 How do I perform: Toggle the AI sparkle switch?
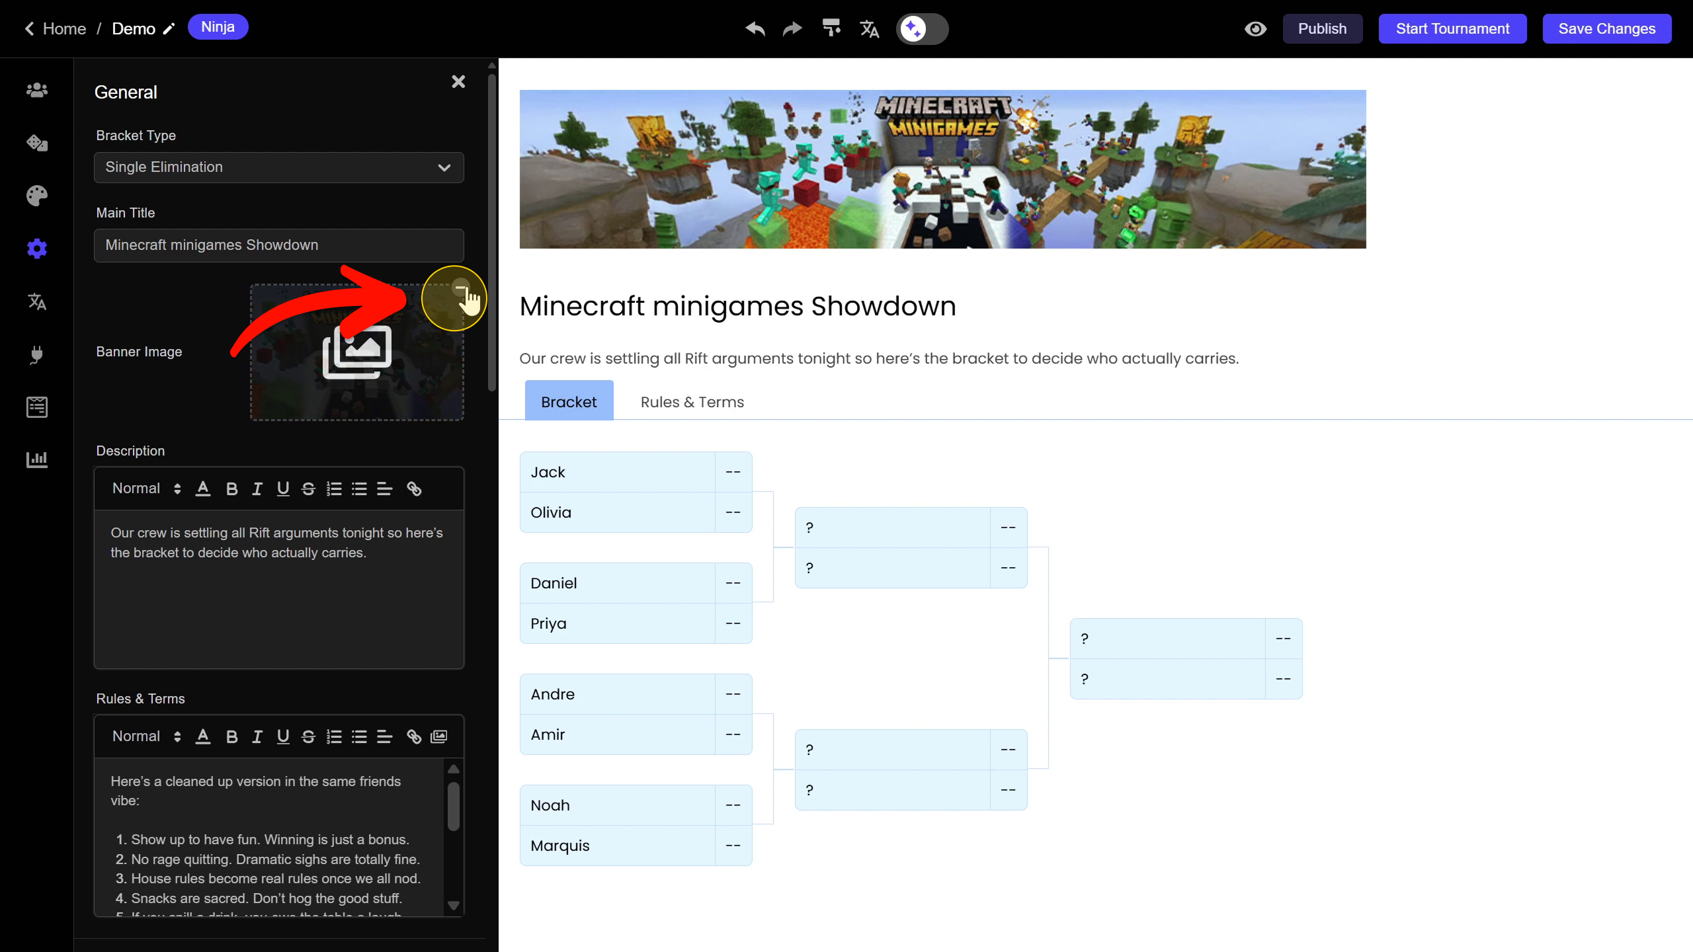coord(922,28)
